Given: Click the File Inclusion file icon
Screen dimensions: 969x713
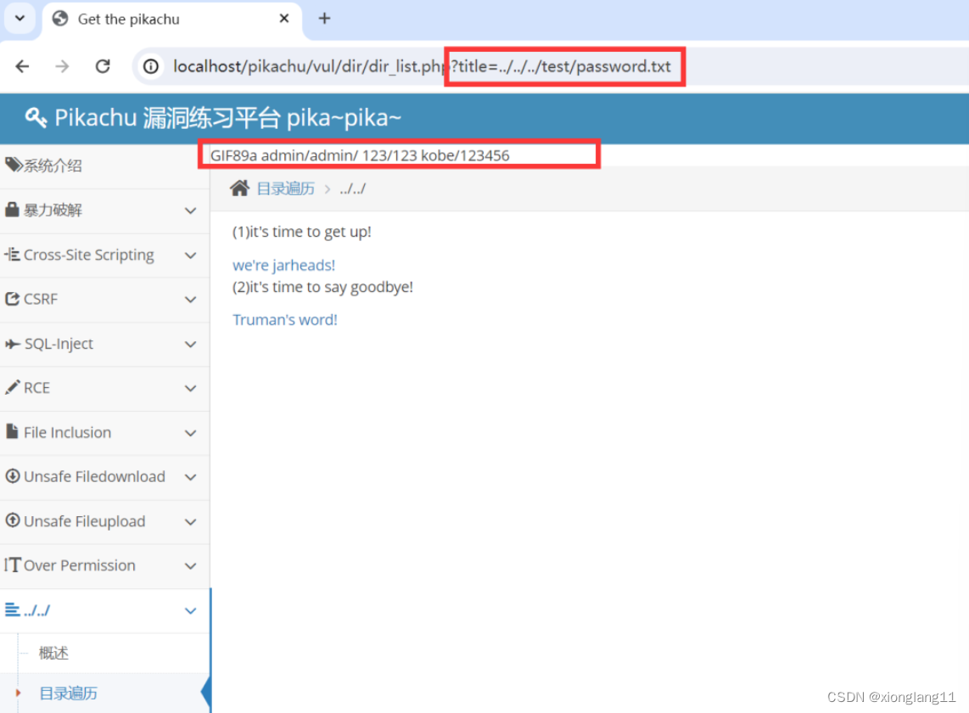Looking at the screenshot, I should point(12,431).
